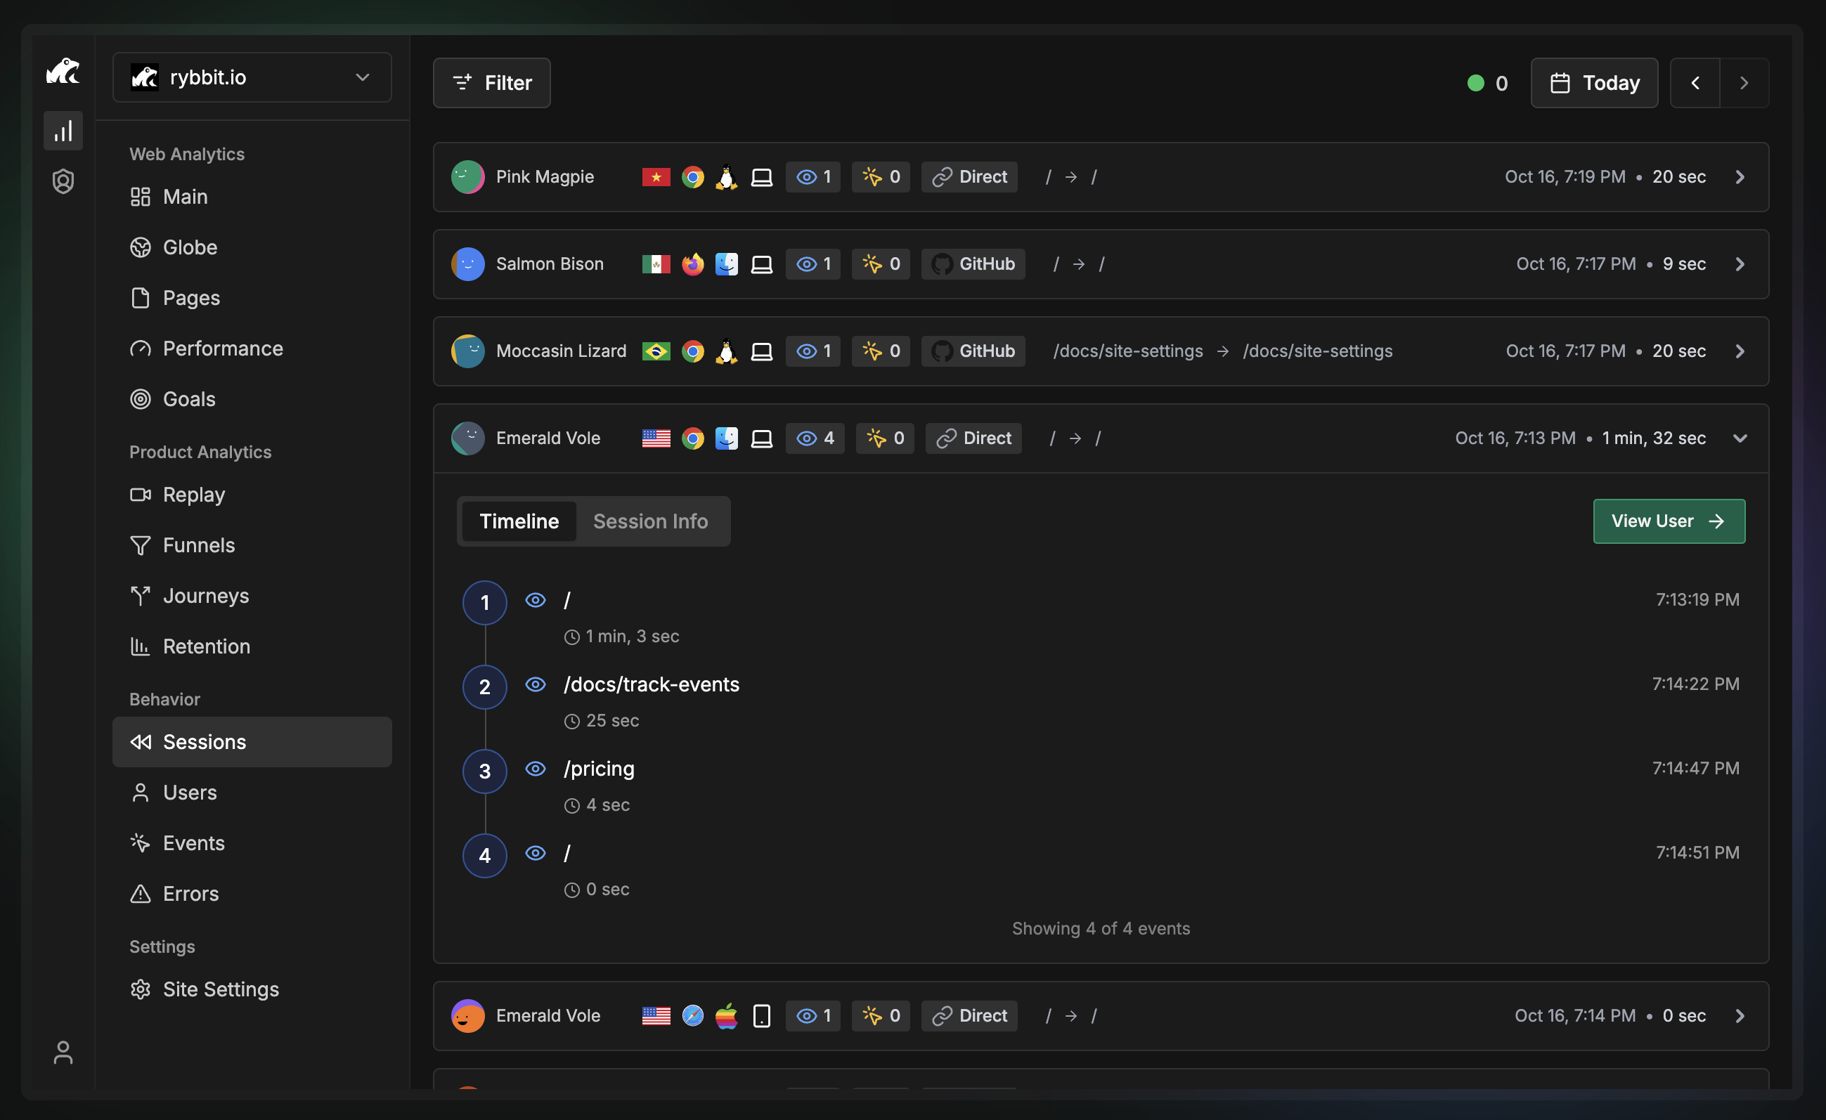
Task: Go to the Replay page
Action: tap(193, 495)
